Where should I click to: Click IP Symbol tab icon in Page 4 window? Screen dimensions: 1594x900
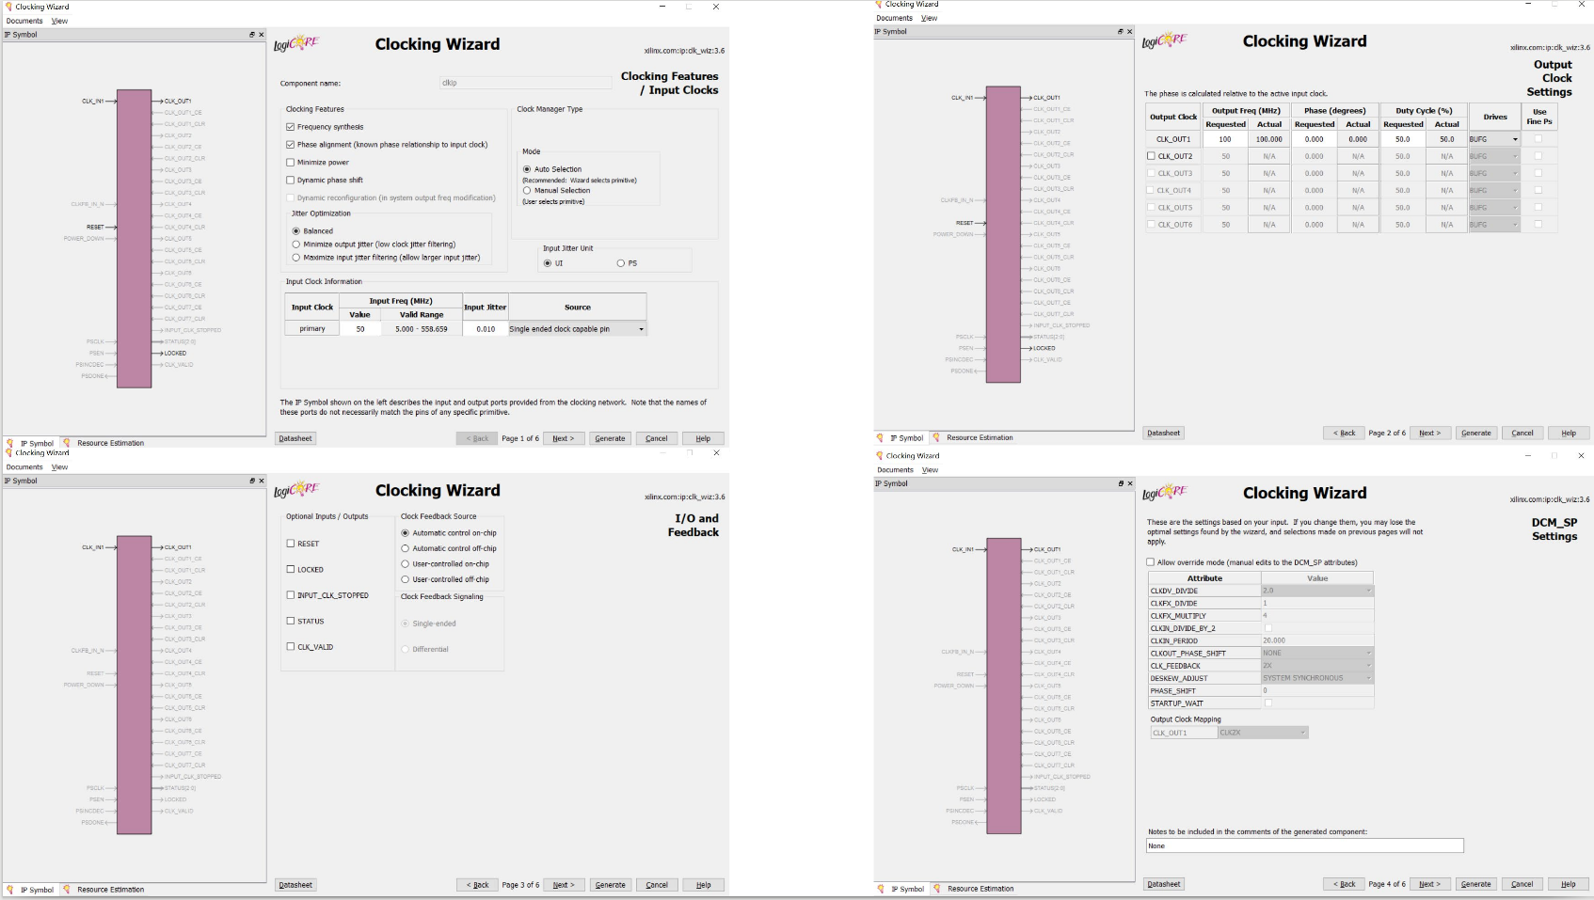(881, 888)
